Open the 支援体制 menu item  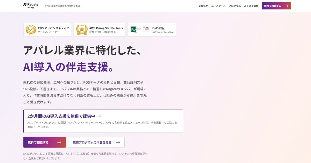(x=203, y=6)
